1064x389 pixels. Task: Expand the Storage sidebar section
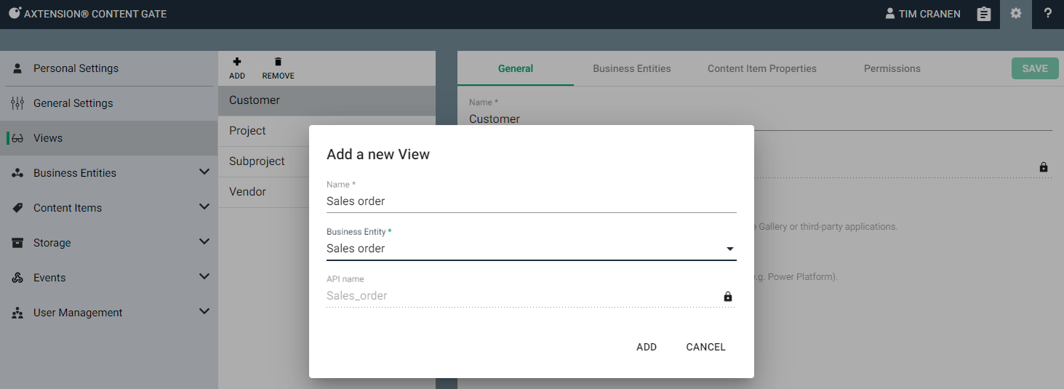click(204, 242)
